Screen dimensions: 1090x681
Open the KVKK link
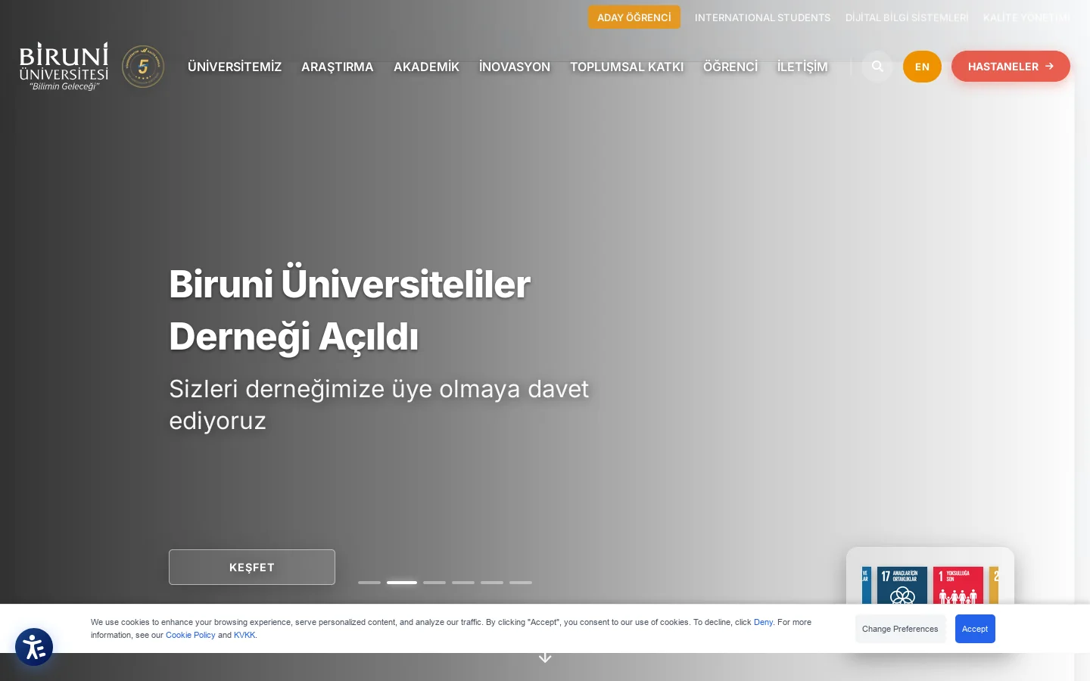pyautogui.click(x=244, y=635)
